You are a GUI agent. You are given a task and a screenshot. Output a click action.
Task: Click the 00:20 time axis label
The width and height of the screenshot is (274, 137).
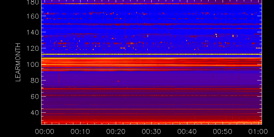pyautogui.click(x=116, y=132)
